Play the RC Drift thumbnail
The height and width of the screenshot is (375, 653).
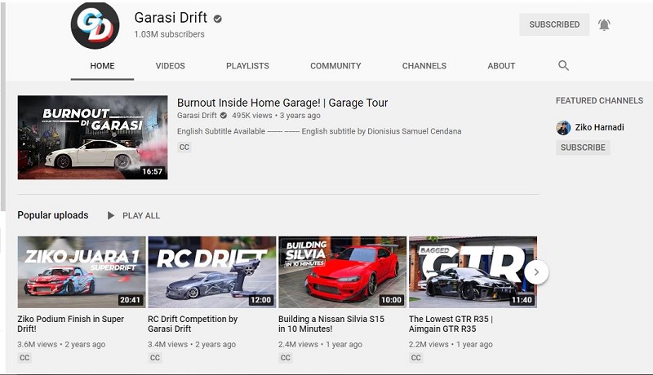(212, 272)
